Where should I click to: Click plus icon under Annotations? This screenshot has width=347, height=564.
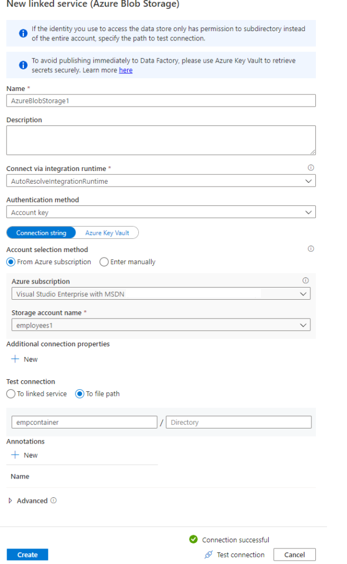coord(15,455)
